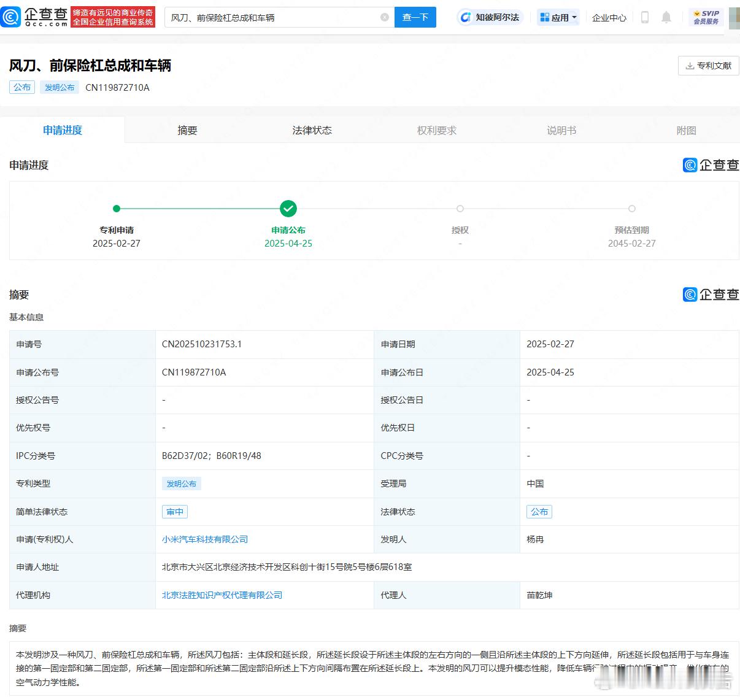Click CN119872710A beside the title tags
740x697 pixels.
coord(117,87)
